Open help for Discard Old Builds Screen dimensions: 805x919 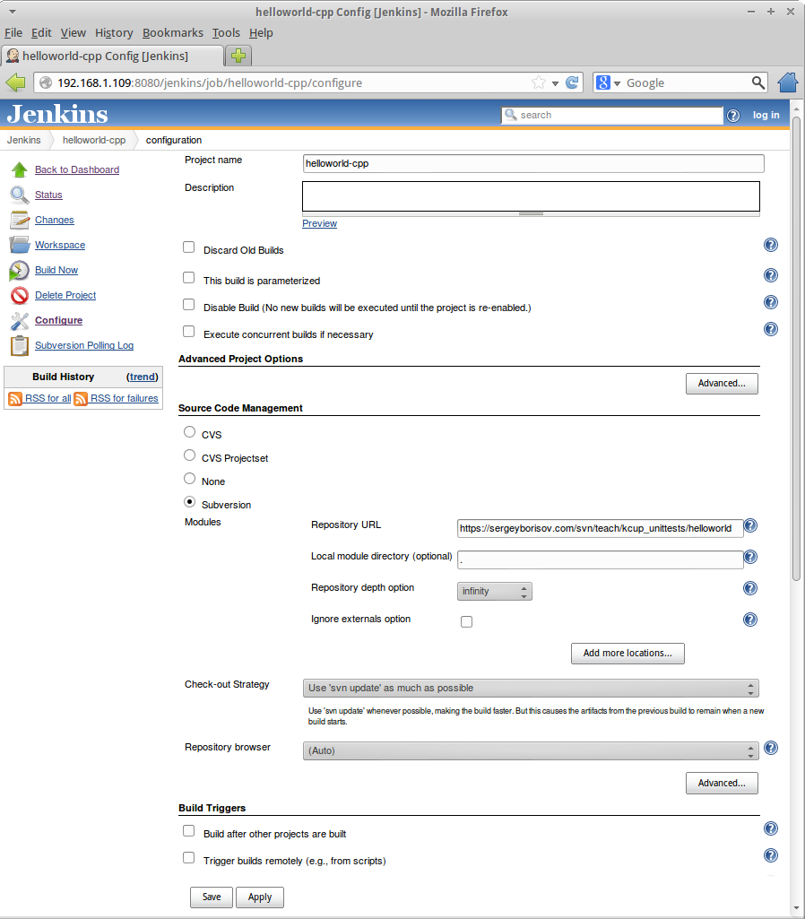click(770, 245)
